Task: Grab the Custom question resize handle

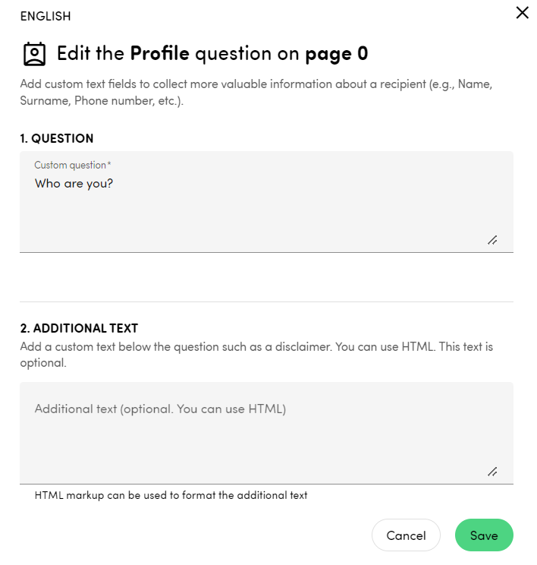Action: pyautogui.click(x=492, y=240)
